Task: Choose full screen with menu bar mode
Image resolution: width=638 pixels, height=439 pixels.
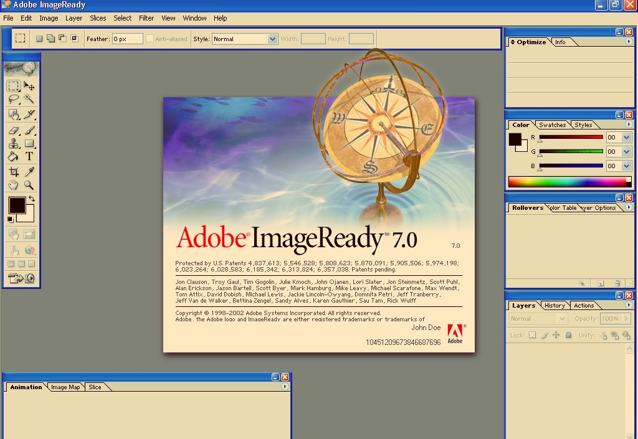Action: (x=22, y=264)
